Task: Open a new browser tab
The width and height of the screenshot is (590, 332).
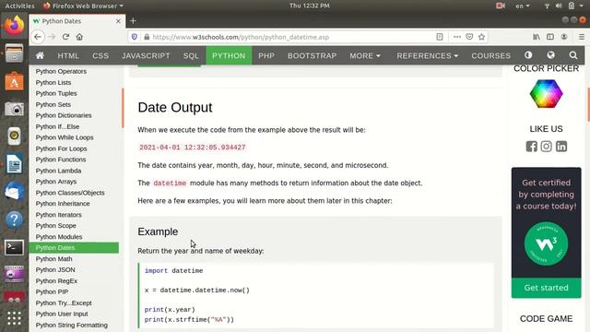Action: [x=133, y=21]
